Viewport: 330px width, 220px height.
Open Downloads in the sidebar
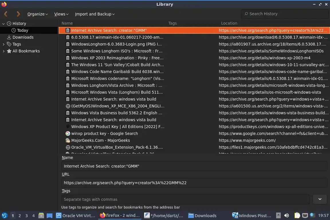(23, 37)
